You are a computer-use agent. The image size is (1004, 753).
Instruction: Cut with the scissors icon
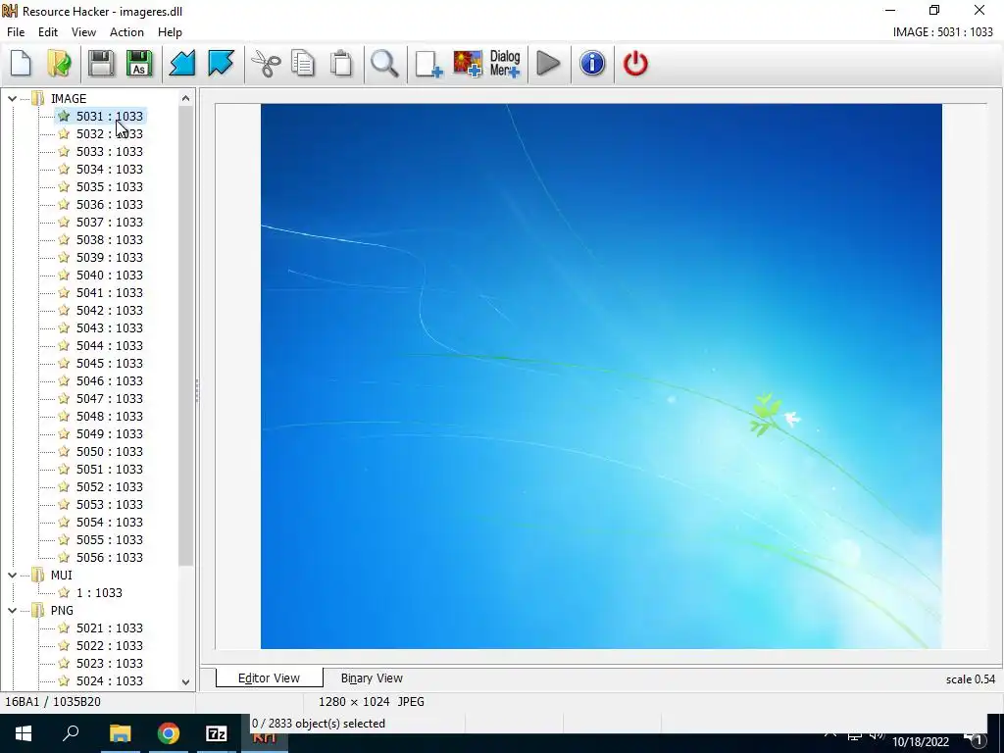point(266,64)
